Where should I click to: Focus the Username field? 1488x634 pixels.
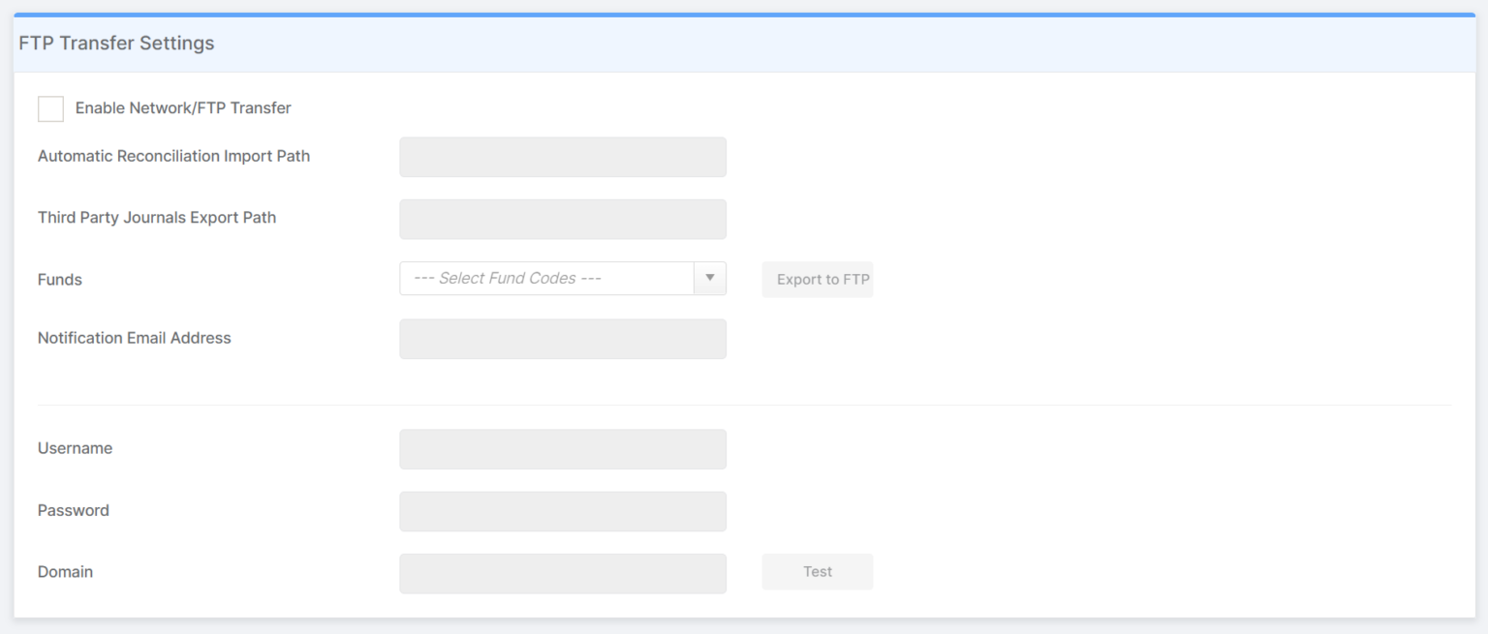tap(562, 449)
